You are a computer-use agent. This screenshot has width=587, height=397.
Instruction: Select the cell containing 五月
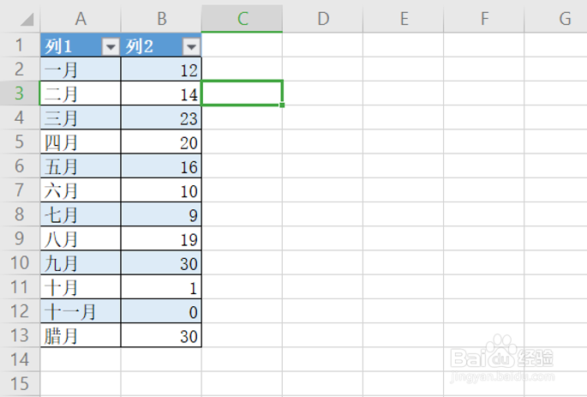tap(81, 165)
